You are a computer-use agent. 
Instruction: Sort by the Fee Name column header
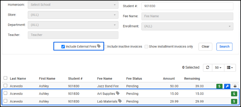(105, 78)
